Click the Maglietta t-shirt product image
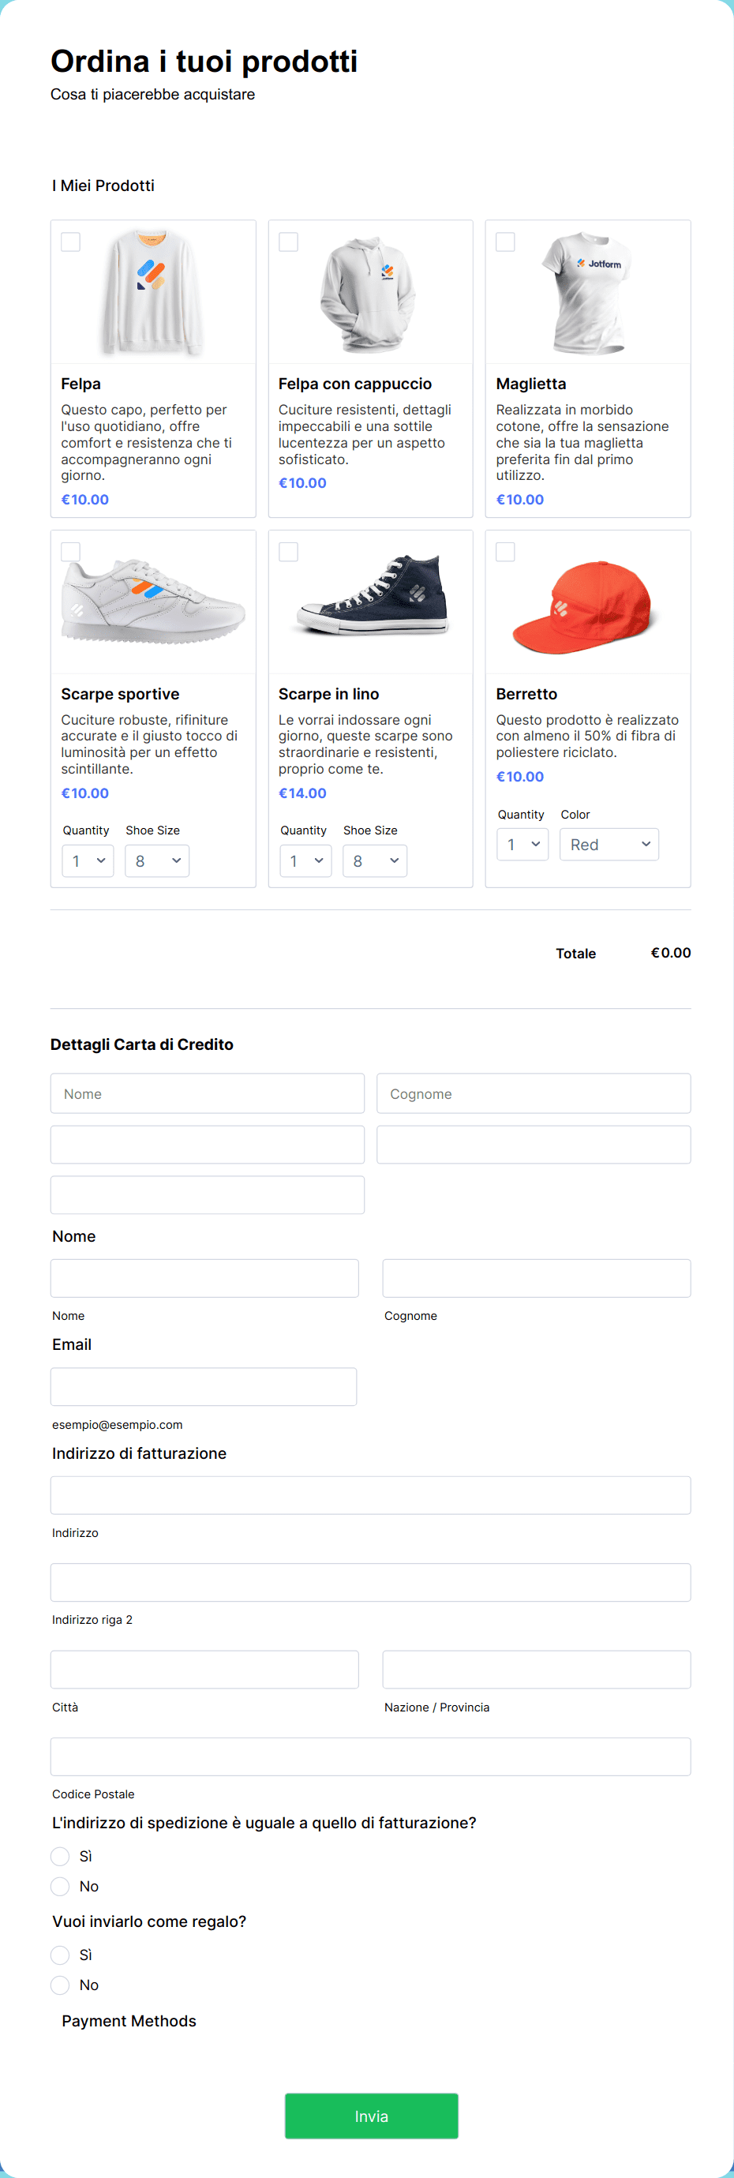The width and height of the screenshot is (734, 2178). tap(589, 294)
